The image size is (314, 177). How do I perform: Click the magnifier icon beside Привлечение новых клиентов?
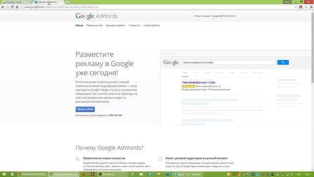point(78,159)
